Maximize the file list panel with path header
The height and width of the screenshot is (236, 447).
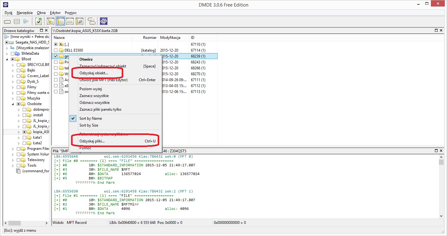click(x=436, y=30)
